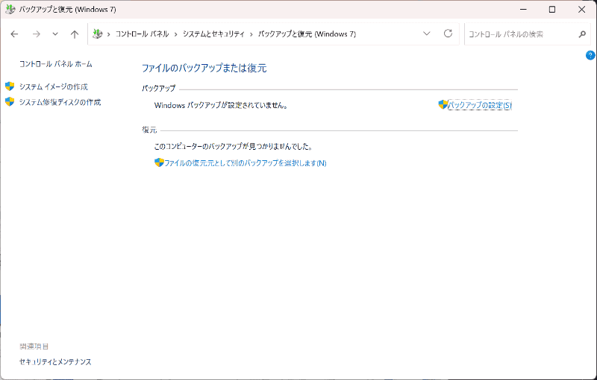This screenshot has height=380, width=597.
Task: Click shield icon next to バックアップの設定
Action: tap(443, 104)
